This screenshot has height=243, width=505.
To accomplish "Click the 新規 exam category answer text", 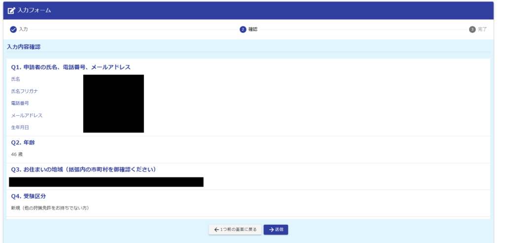I will 50,208.
